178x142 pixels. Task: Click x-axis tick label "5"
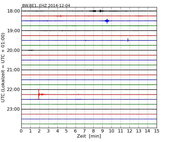pyautogui.click(x=67, y=131)
